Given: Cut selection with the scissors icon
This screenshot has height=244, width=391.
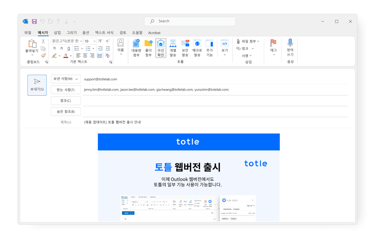Looking at the screenshot, I should point(43,41).
